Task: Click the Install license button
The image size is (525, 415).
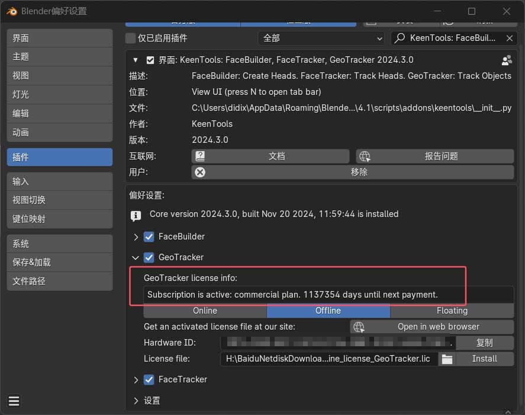Action: point(485,359)
